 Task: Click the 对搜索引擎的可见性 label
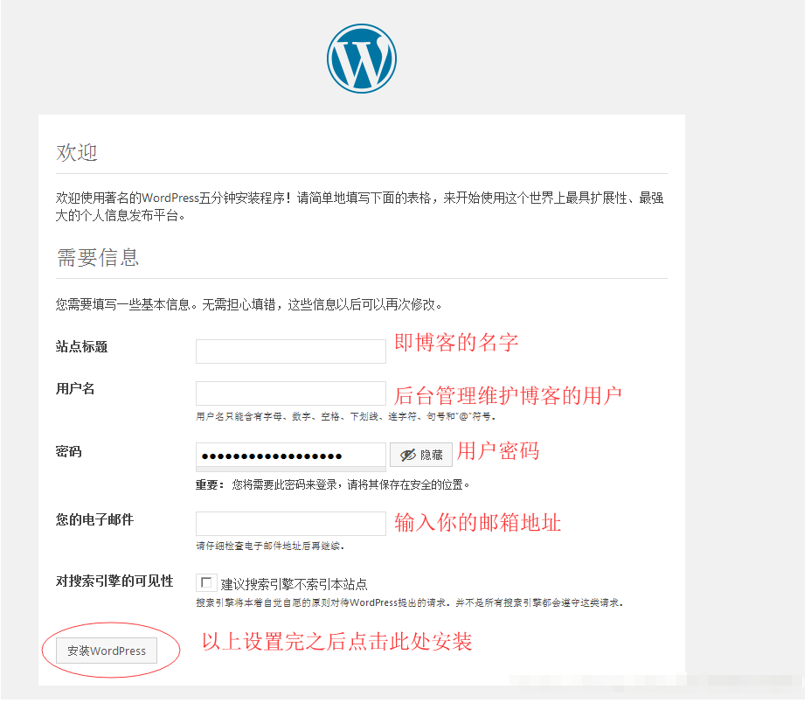click(x=114, y=581)
